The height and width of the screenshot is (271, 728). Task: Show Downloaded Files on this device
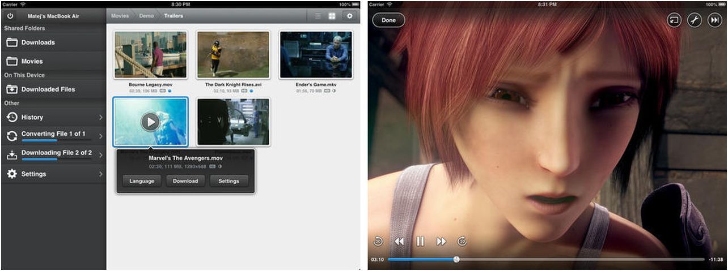pyautogui.click(x=53, y=89)
